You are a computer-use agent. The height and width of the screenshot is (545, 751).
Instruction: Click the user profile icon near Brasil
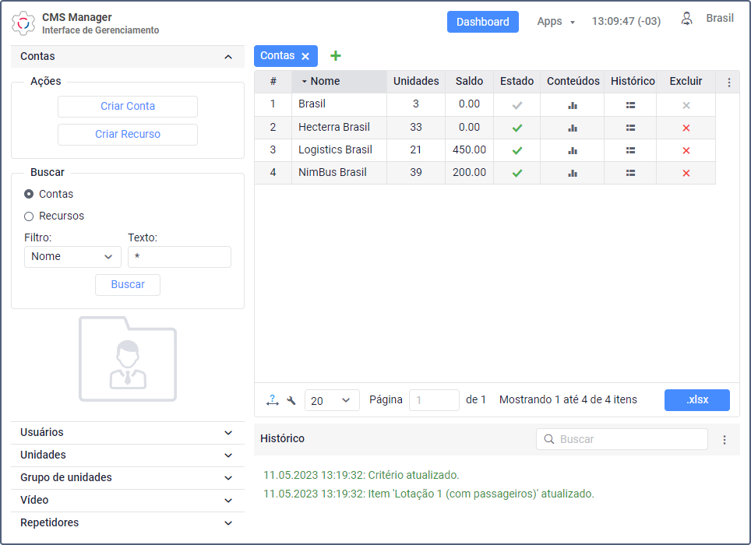click(686, 19)
